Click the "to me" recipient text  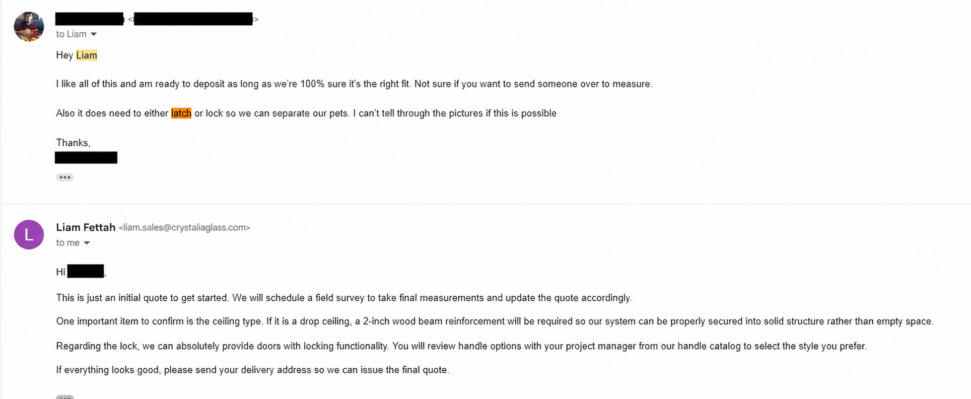tap(68, 243)
